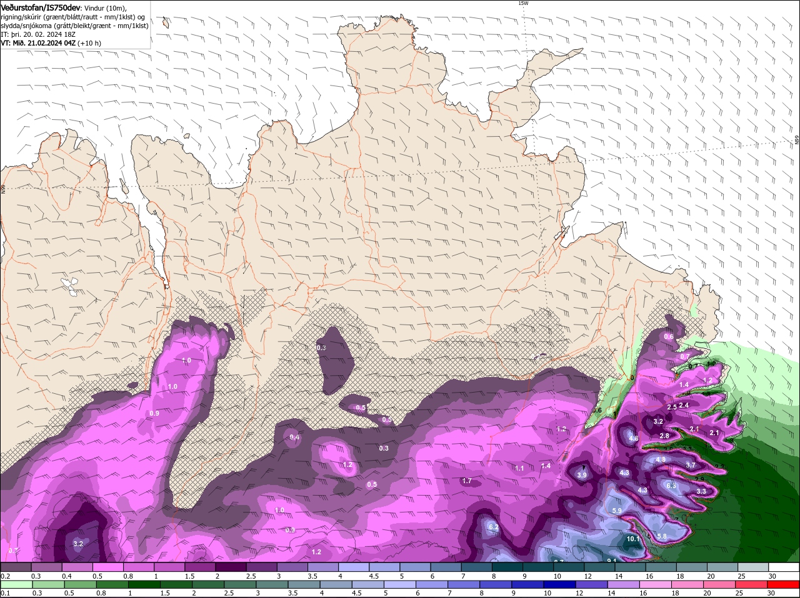Pick the snow legend swatch starting at 4
Screen dimensions: 800x598
tap(354, 567)
